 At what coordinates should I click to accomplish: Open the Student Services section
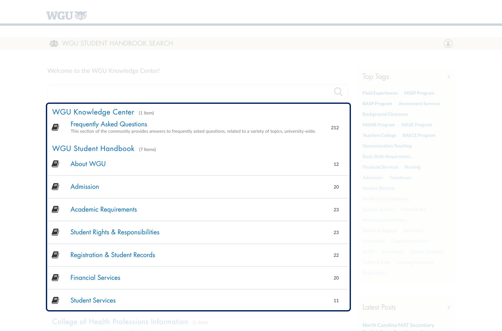coord(93,300)
